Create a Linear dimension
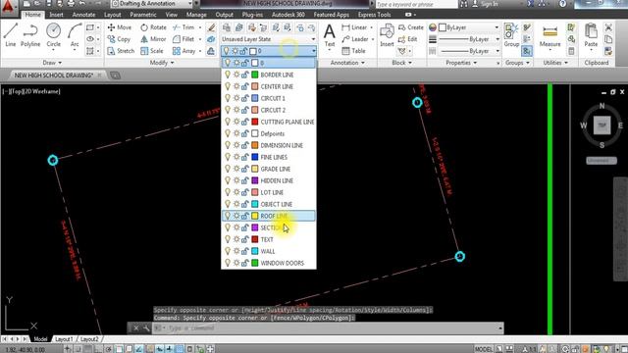 pos(354,27)
